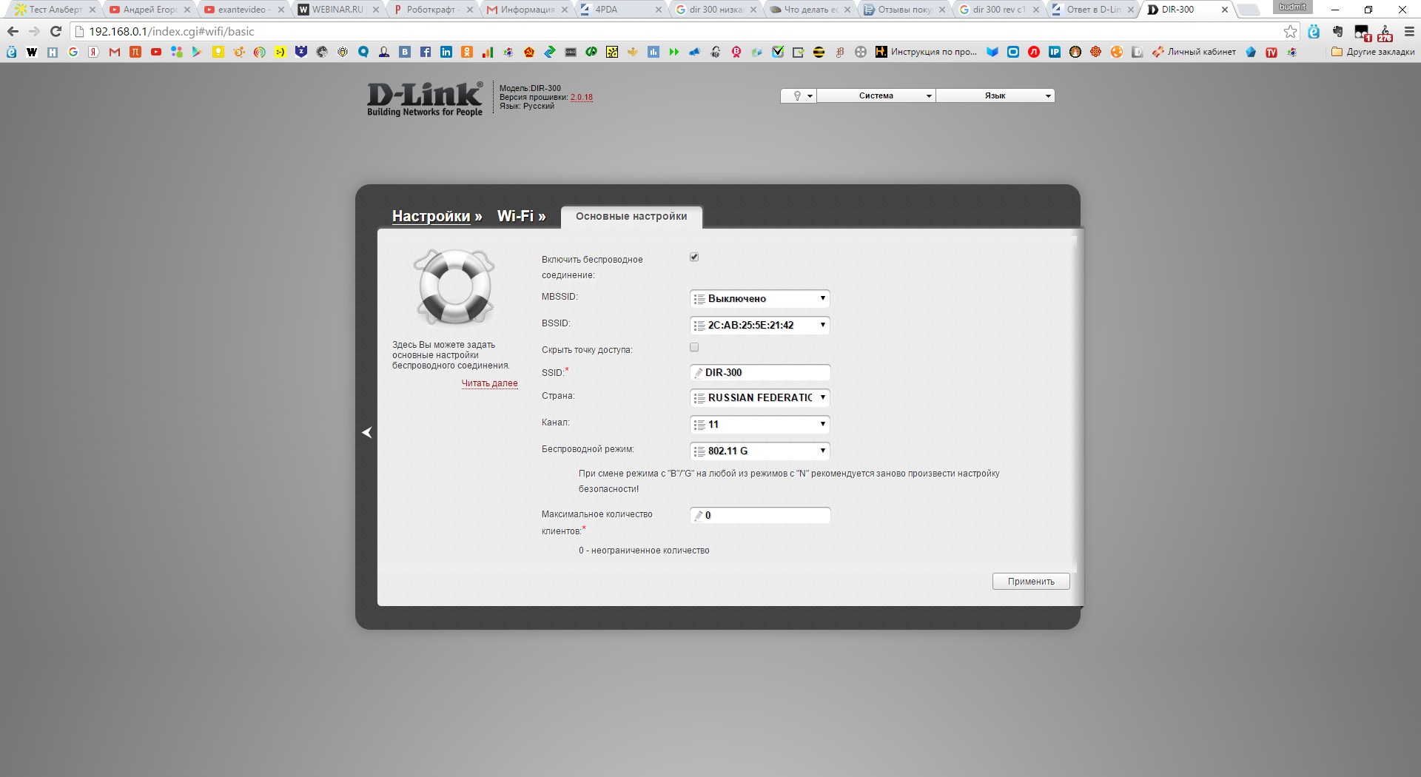Toggle the enable wireless connection checkbox
Image resolution: width=1421 pixels, height=777 pixels.
(694, 258)
